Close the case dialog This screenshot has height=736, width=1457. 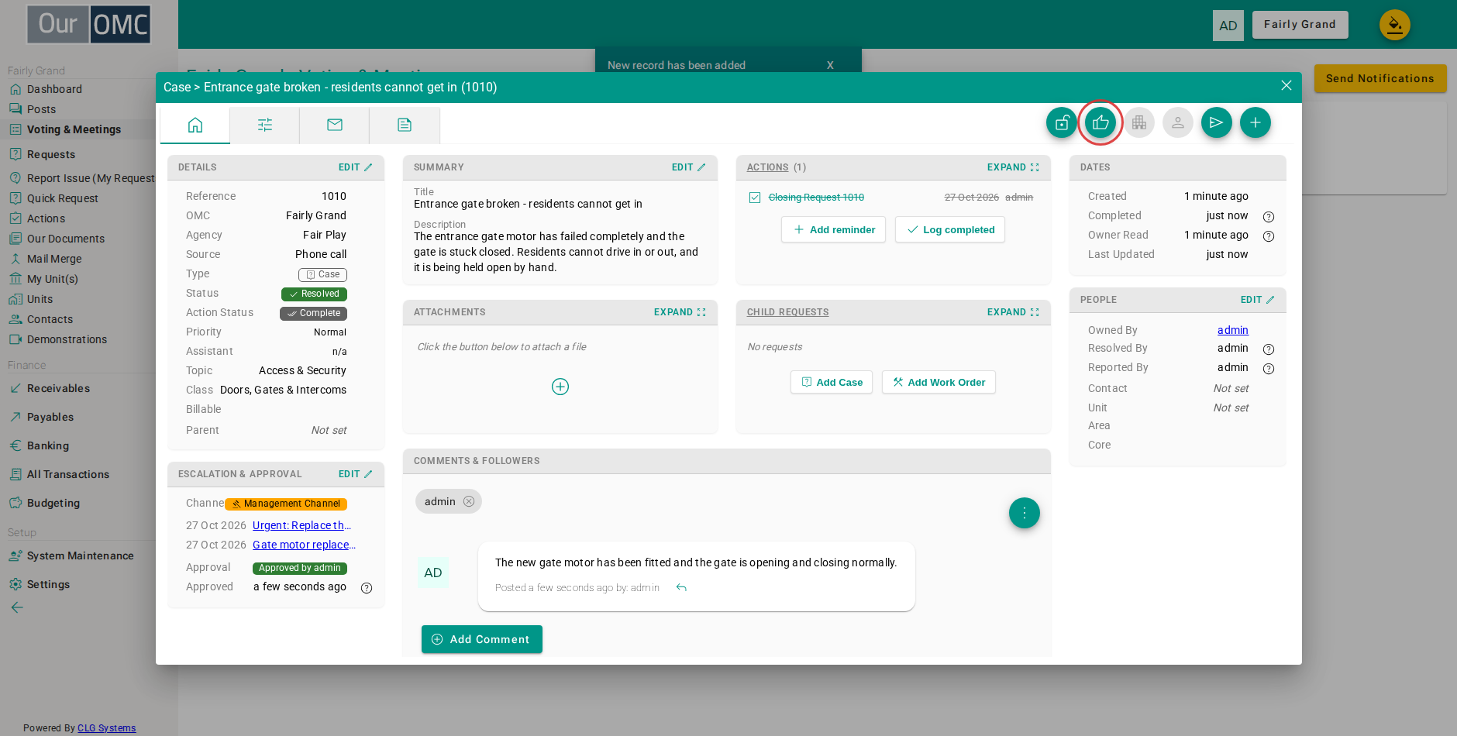(1286, 85)
